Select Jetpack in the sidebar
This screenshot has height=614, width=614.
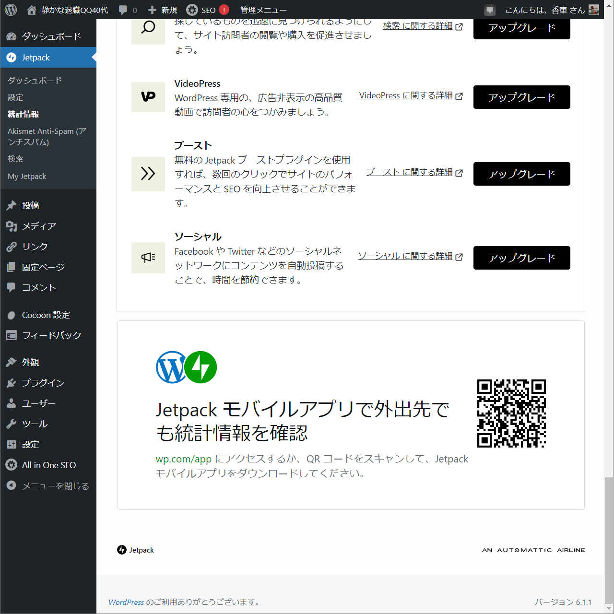pyautogui.click(x=48, y=58)
